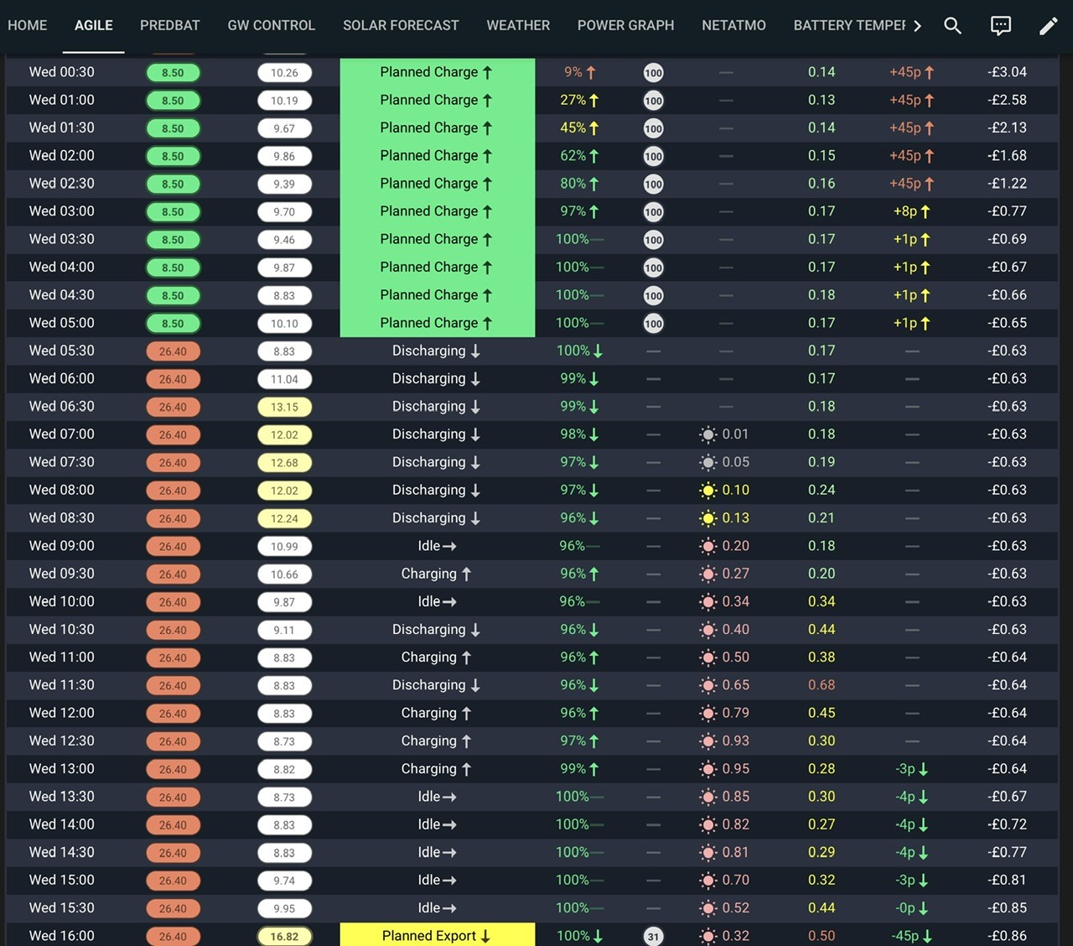This screenshot has height=946, width=1073.
Task: Switch to the PREDBAT tab
Action: click(x=170, y=26)
